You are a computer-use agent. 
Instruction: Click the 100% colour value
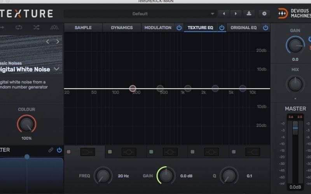(26, 138)
